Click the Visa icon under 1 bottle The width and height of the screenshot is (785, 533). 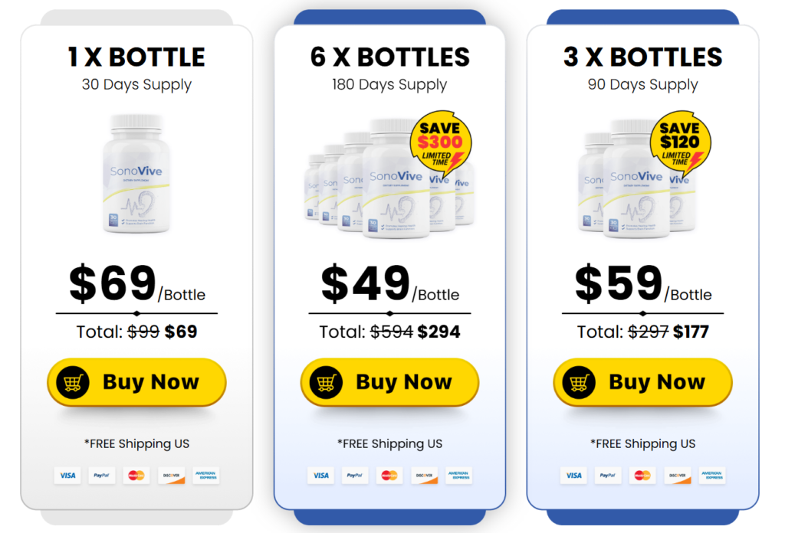[x=68, y=476]
